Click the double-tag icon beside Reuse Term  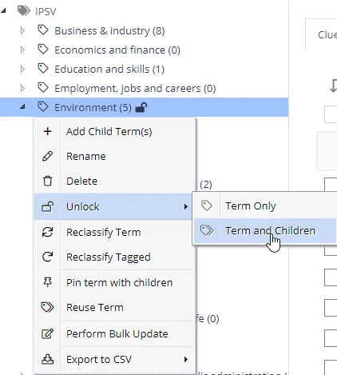click(x=48, y=307)
